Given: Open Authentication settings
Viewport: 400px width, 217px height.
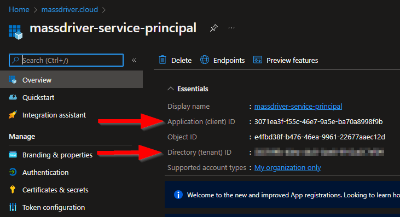Looking at the screenshot, I should (x=45, y=172).
